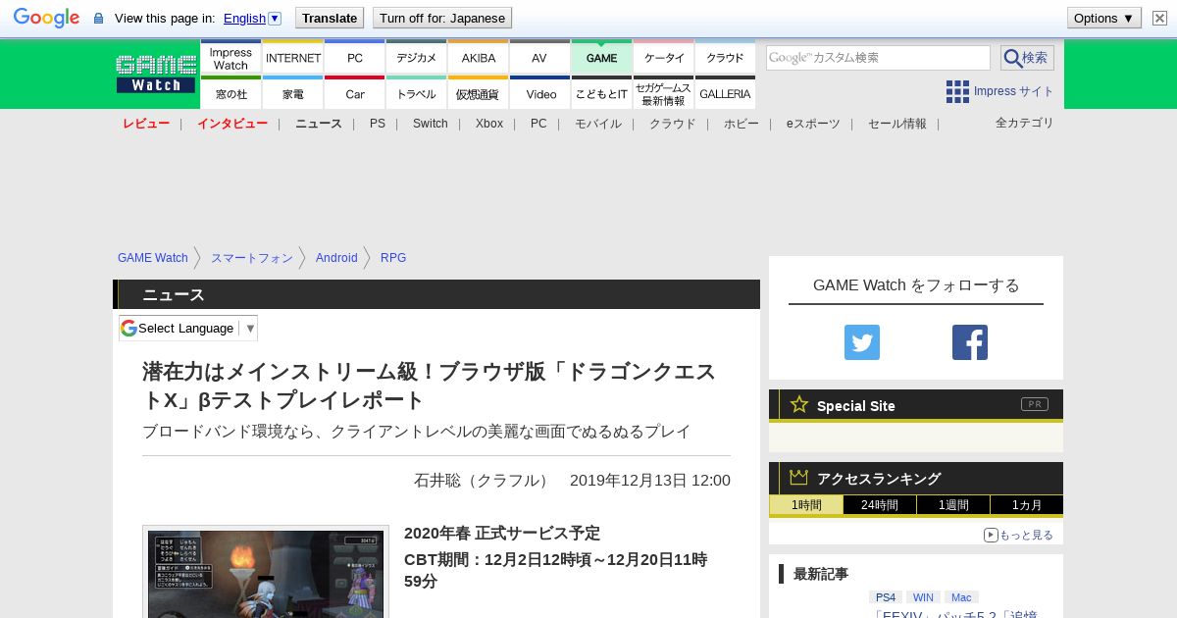The height and width of the screenshot is (618, 1177).
Task: Open the トラベル site tab
Action: click(x=417, y=93)
